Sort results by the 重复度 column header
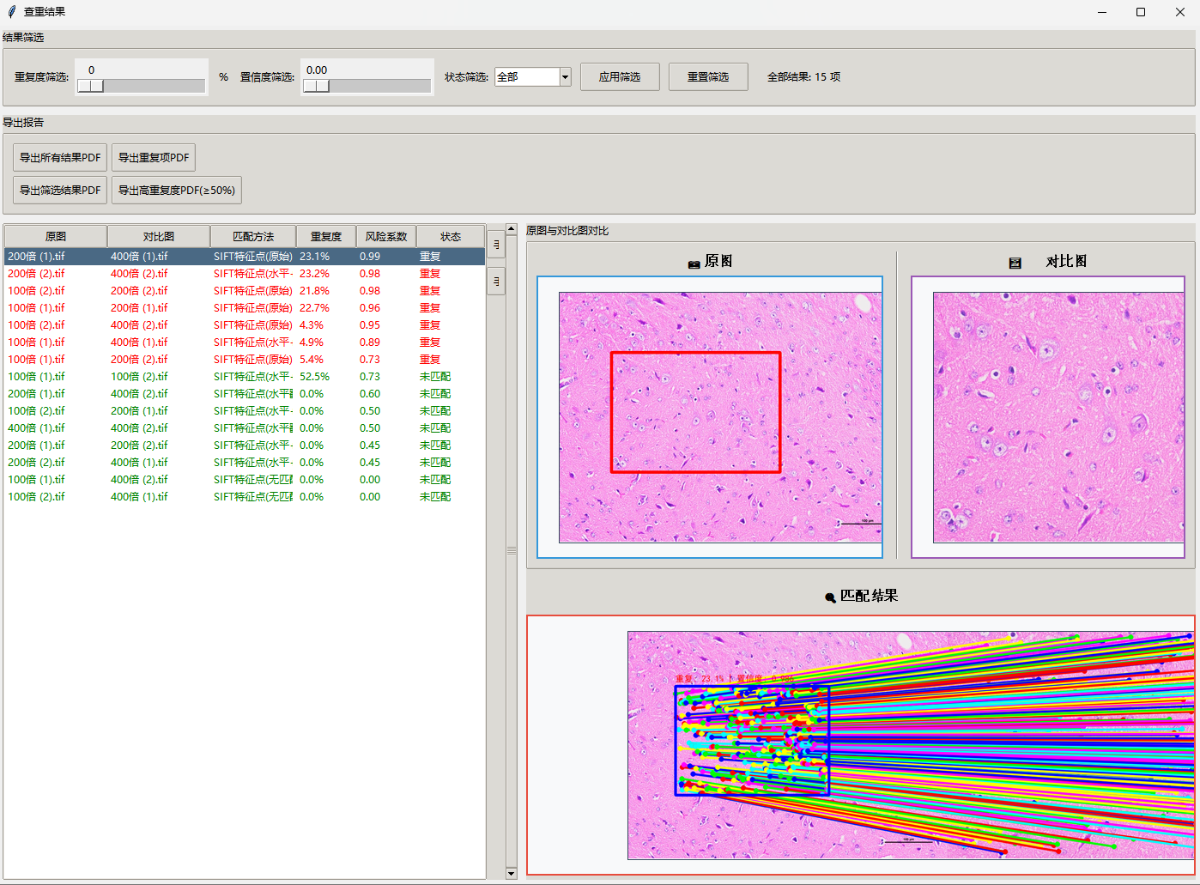1200x885 pixels. click(326, 237)
